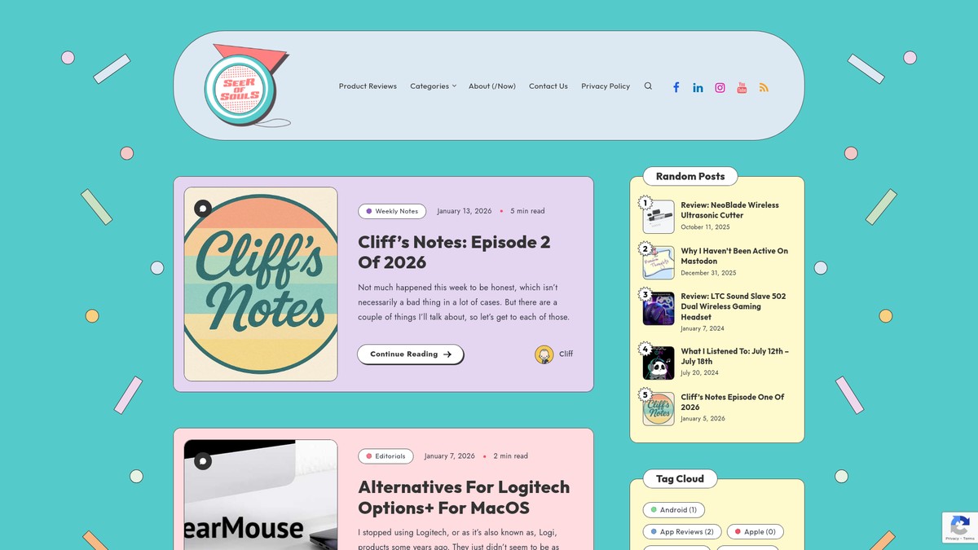
Task: Click the earMouse featured post image
Action: [x=261, y=495]
